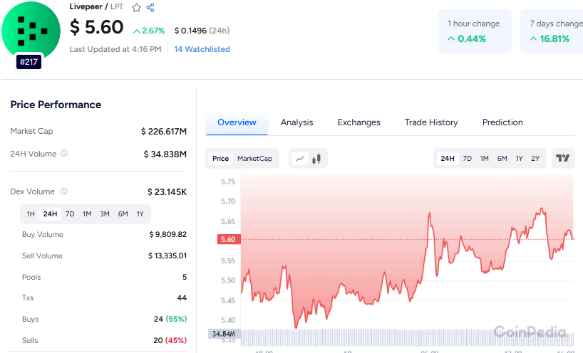Image resolution: width=583 pixels, height=353 pixels.
Task: Toggle chart to Price view
Action: [220, 159]
